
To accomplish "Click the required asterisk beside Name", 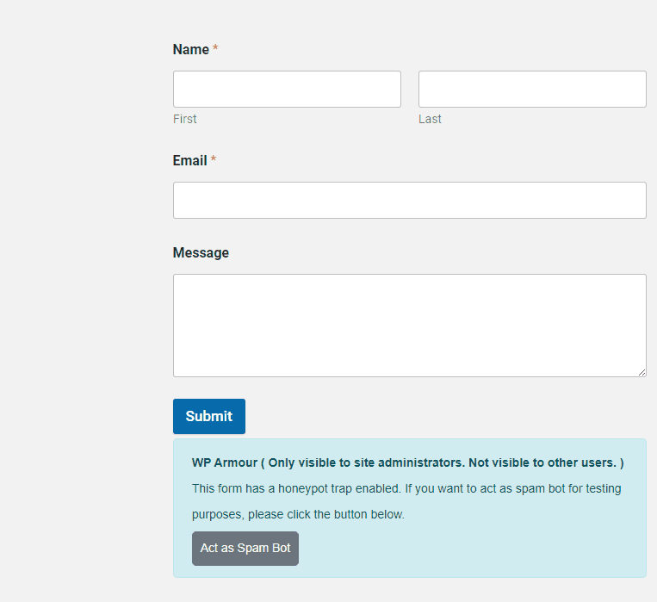I will point(215,50).
